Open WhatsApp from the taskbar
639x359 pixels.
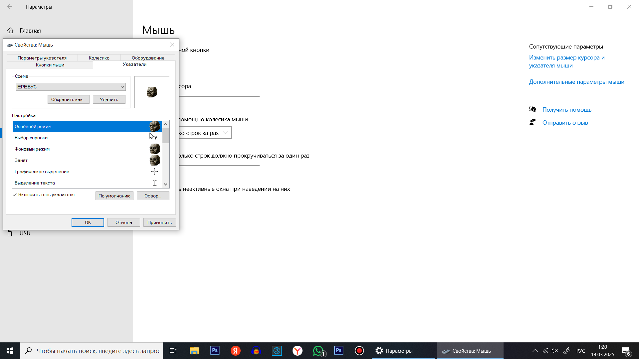pos(319,351)
